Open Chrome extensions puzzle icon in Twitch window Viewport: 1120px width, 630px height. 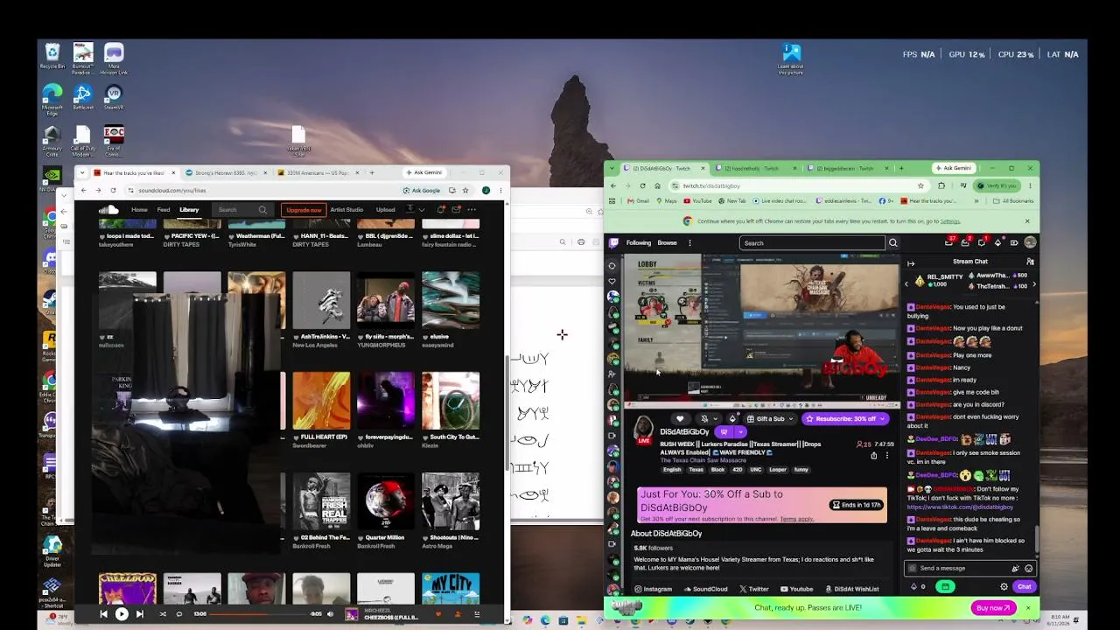pyautogui.click(x=941, y=185)
